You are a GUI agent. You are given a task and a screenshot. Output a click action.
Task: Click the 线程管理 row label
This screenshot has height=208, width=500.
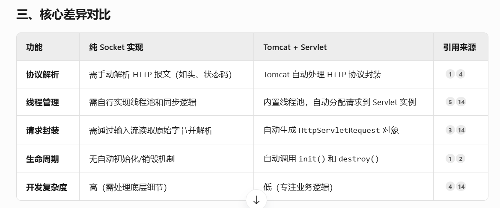coord(42,103)
